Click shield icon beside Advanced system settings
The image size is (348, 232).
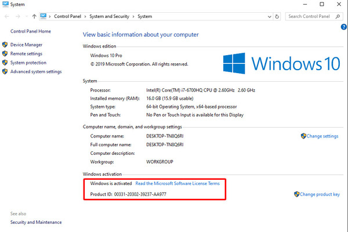pos(5,71)
